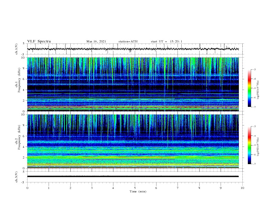Click the '-3' tick on ch.1 colorbar
The height and width of the screenshot is (211, 273).
[254, 69]
